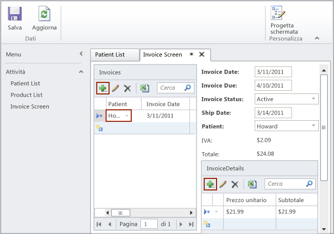Edit selected invoice with pencil icon
The height and width of the screenshot is (234, 334).
click(115, 88)
